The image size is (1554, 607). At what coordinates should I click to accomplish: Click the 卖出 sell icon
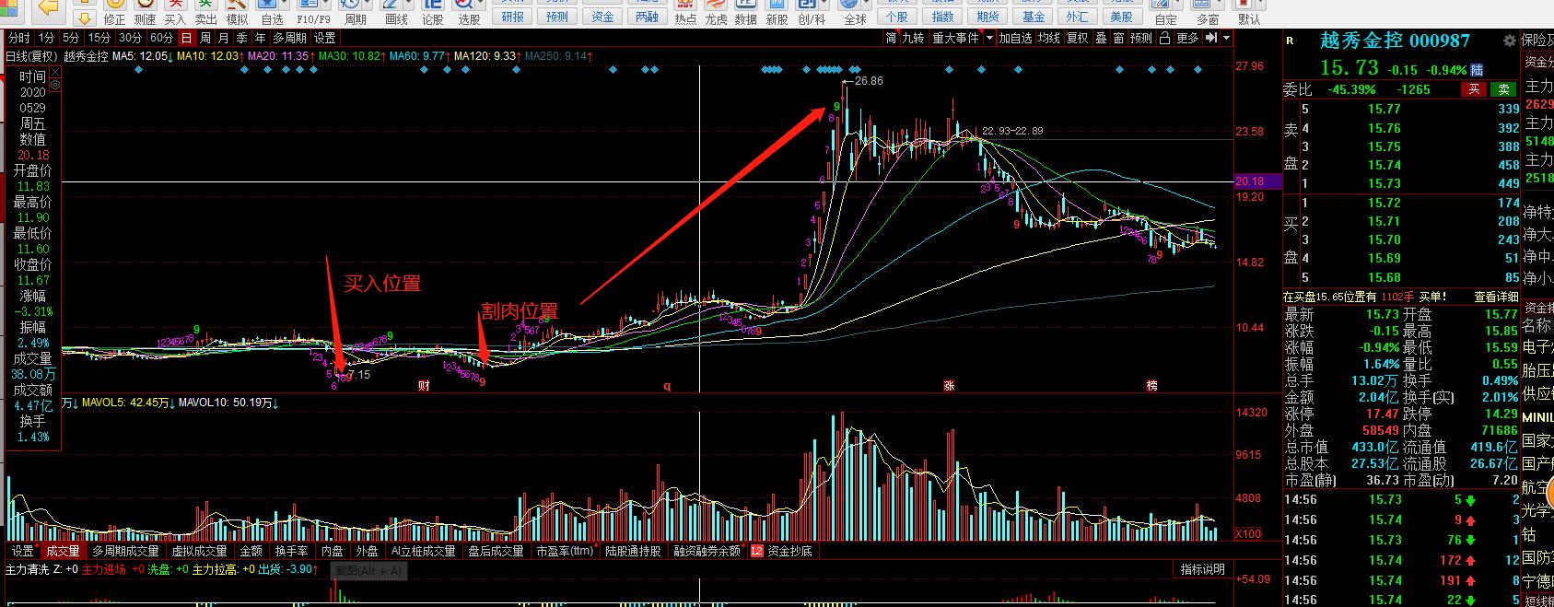pyautogui.click(x=205, y=11)
